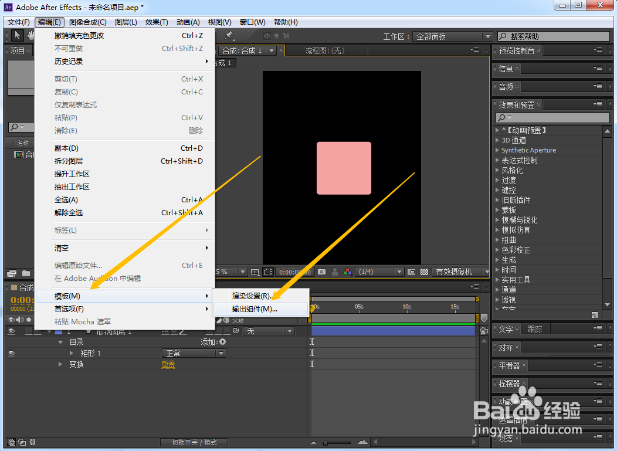Close the 音频 panel tab
617x451 pixels.
click(x=517, y=87)
